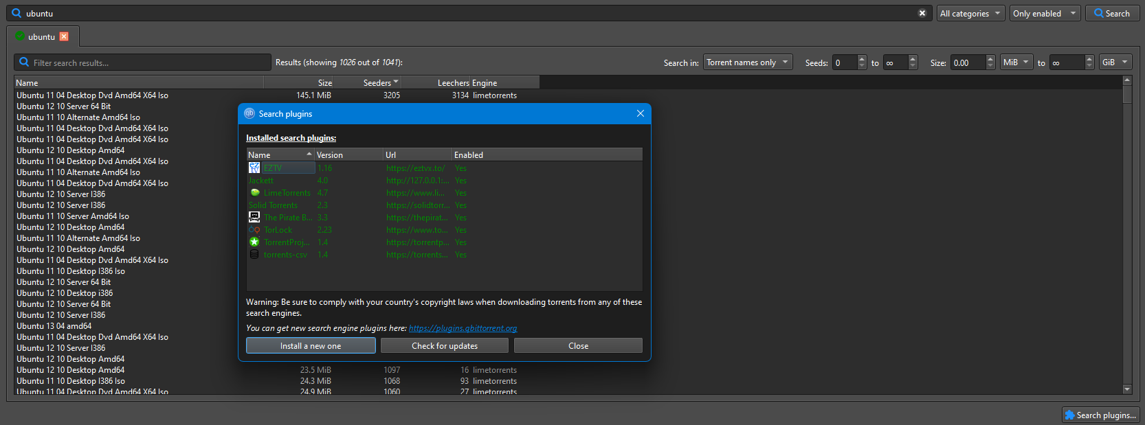
Task: Click version 2.23 in the plugins list
Action: [x=324, y=229]
